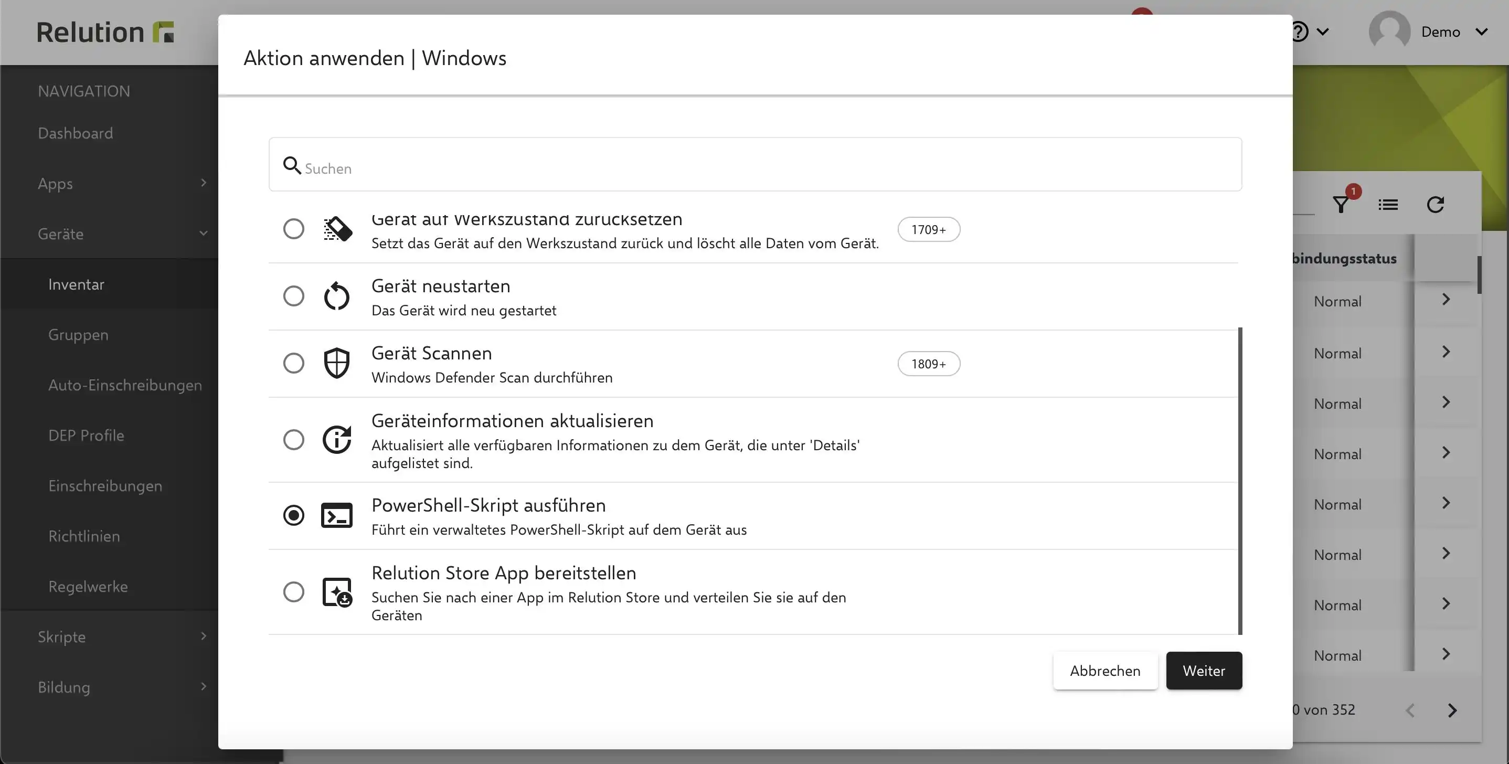1509x764 pixels.
Task: Open the filter icon with badge 1
Action: 1341,205
